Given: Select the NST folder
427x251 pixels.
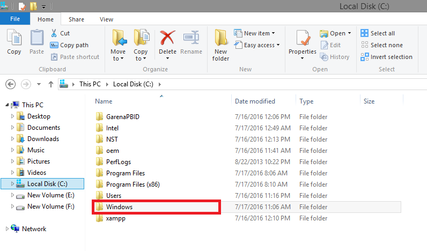Looking at the screenshot, I should click(x=112, y=139).
